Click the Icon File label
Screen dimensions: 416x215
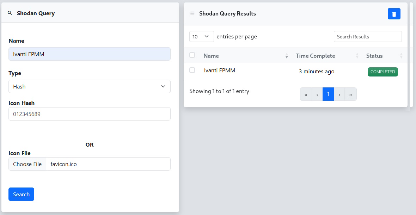point(20,153)
